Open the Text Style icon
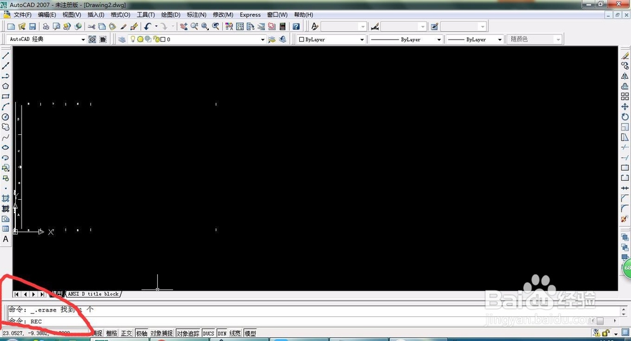The width and height of the screenshot is (631, 341). (315, 26)
